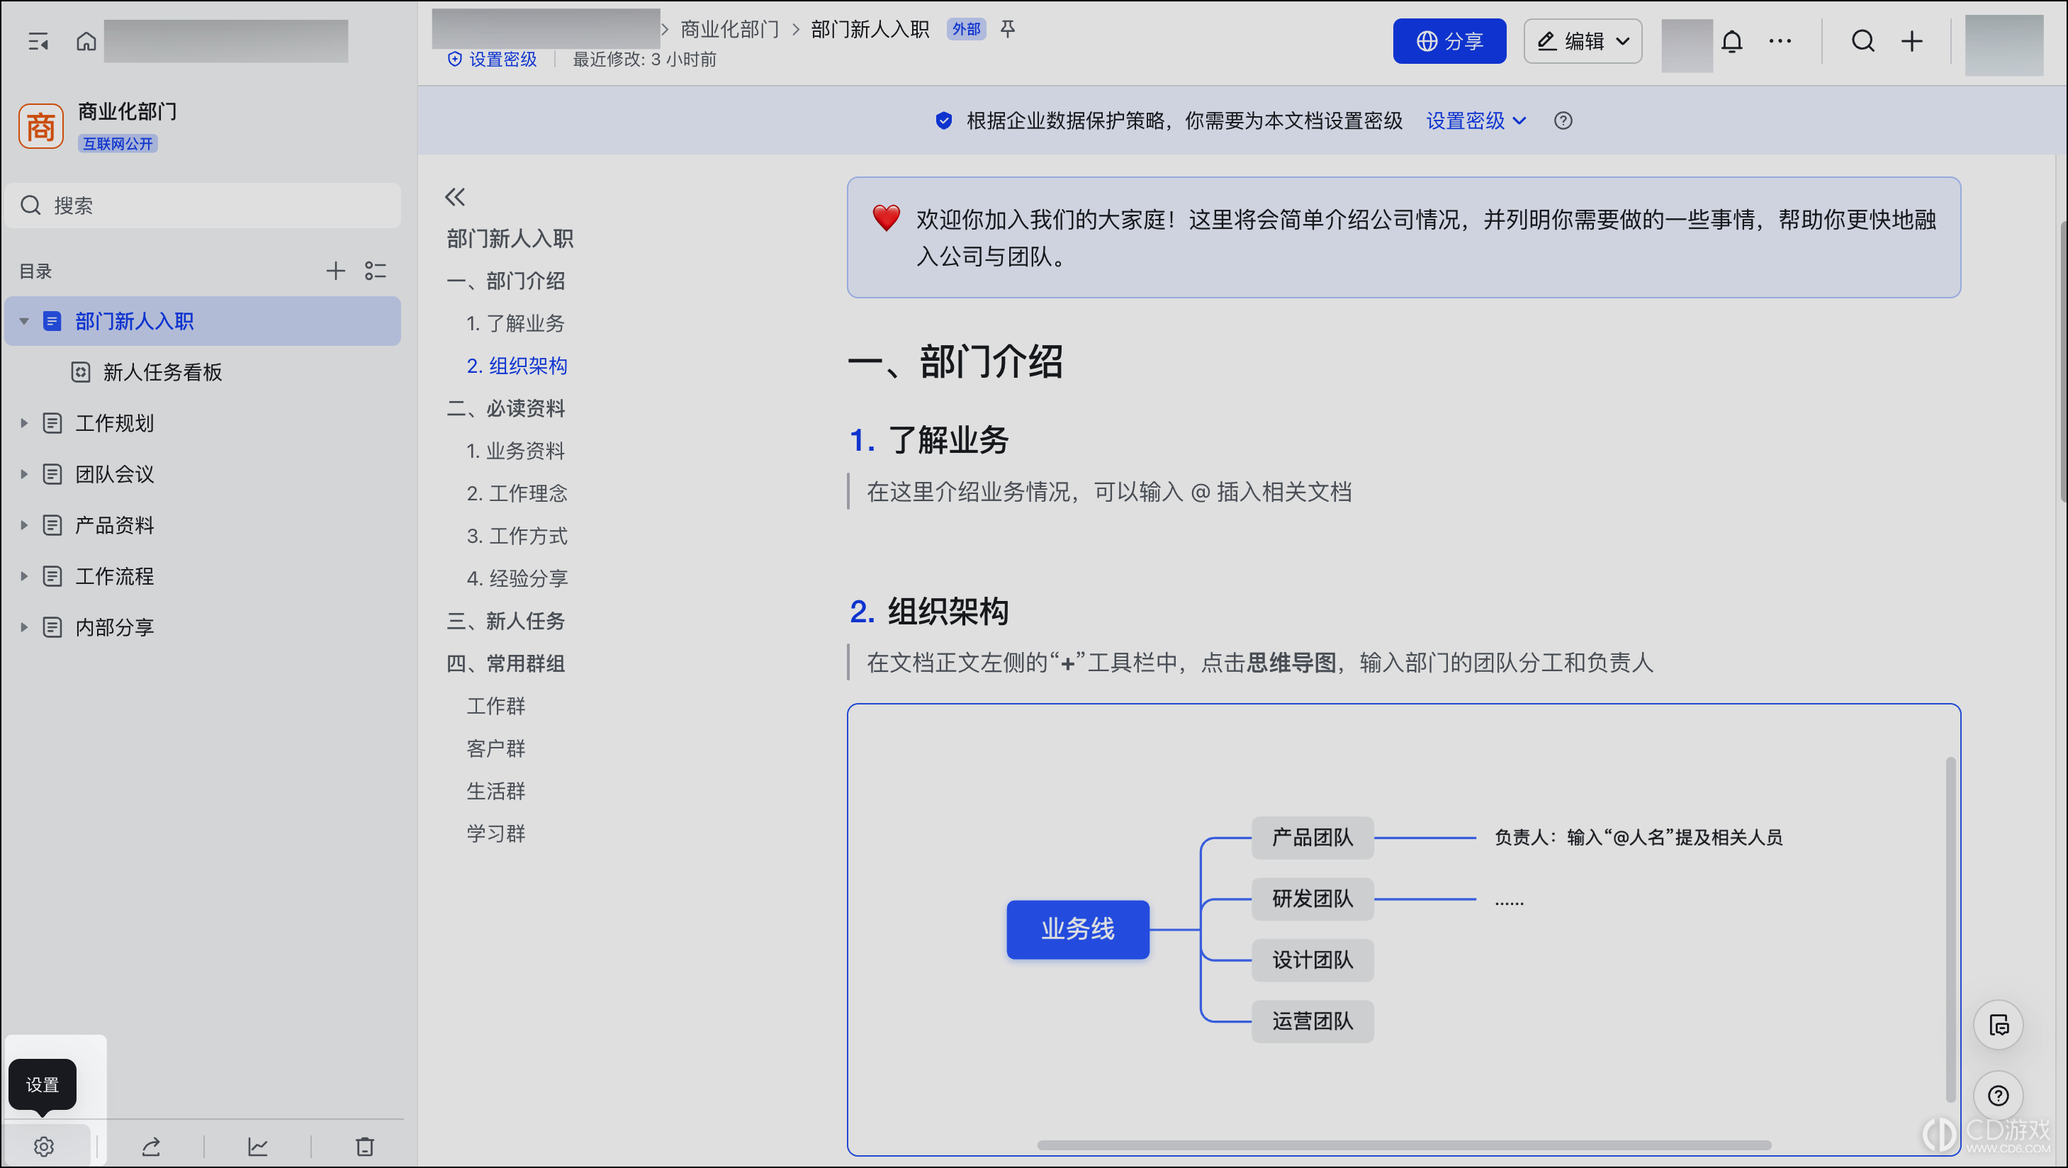Jump to outline item 1. 了解业务
Image resolution: width=2068 pixels, height=1168 pixels.
pos(515,322)
